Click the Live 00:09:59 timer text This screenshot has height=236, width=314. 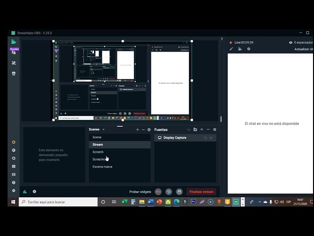point(244,43)
